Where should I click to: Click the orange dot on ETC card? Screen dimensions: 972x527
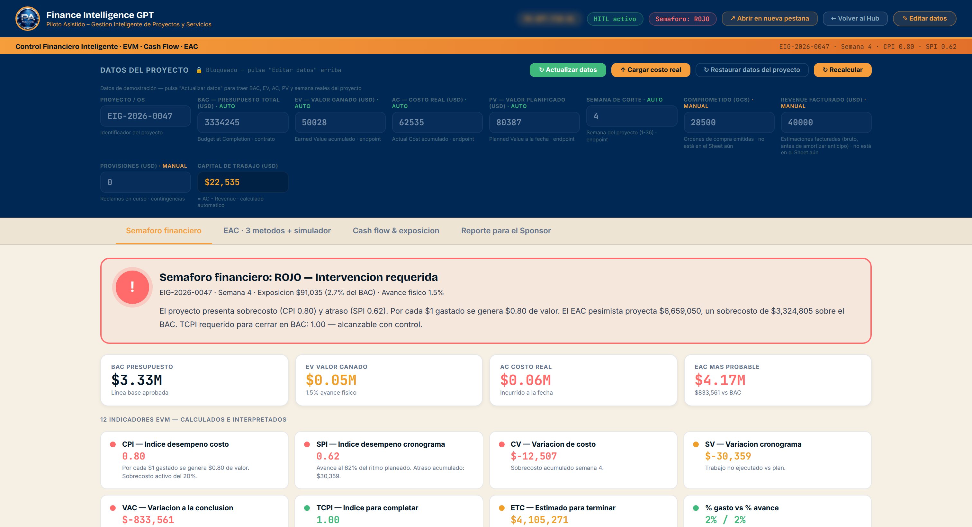501,508
